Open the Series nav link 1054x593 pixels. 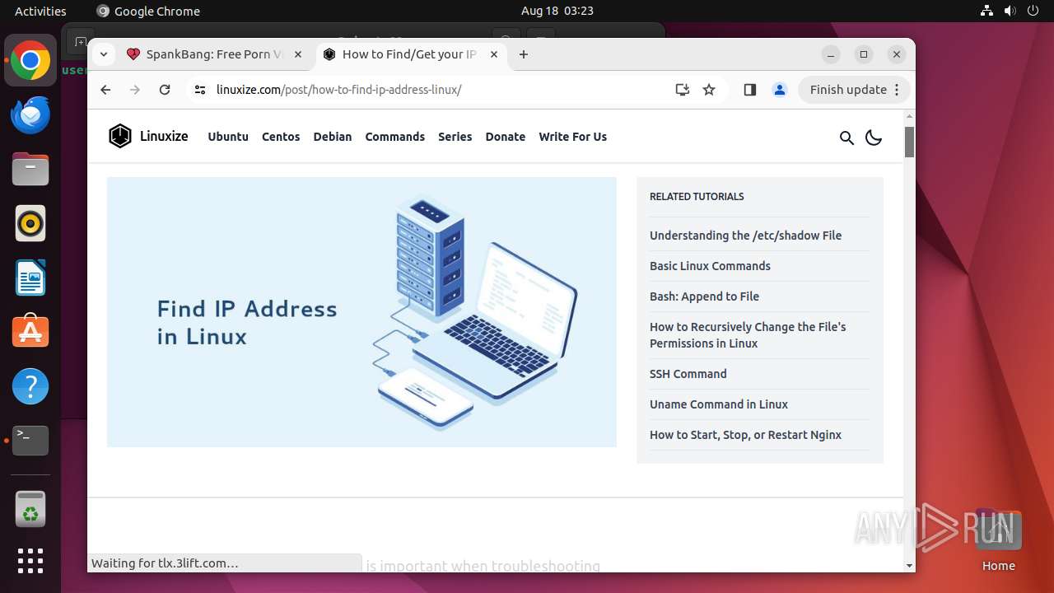[x=455, y=137]
